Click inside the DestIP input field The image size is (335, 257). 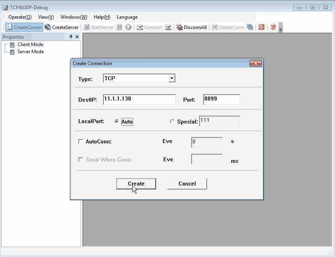[139, 100]
